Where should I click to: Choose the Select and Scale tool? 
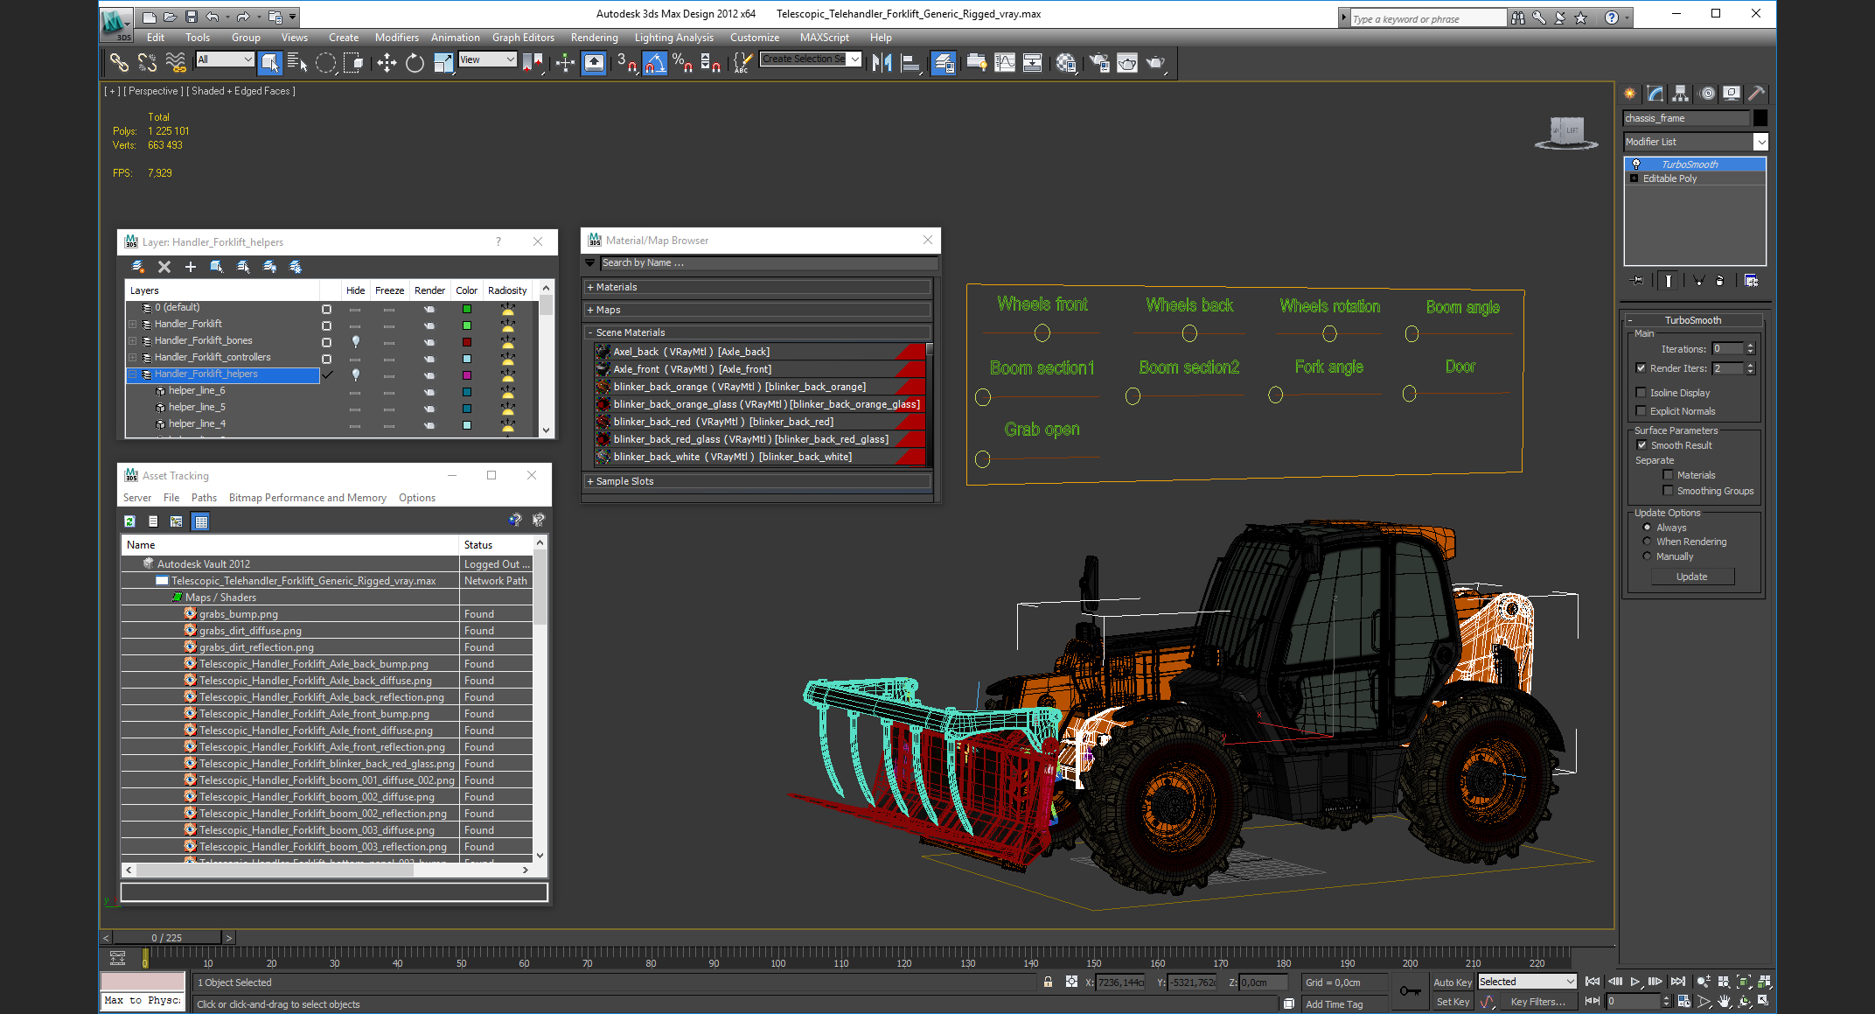(x=443, y=62)
